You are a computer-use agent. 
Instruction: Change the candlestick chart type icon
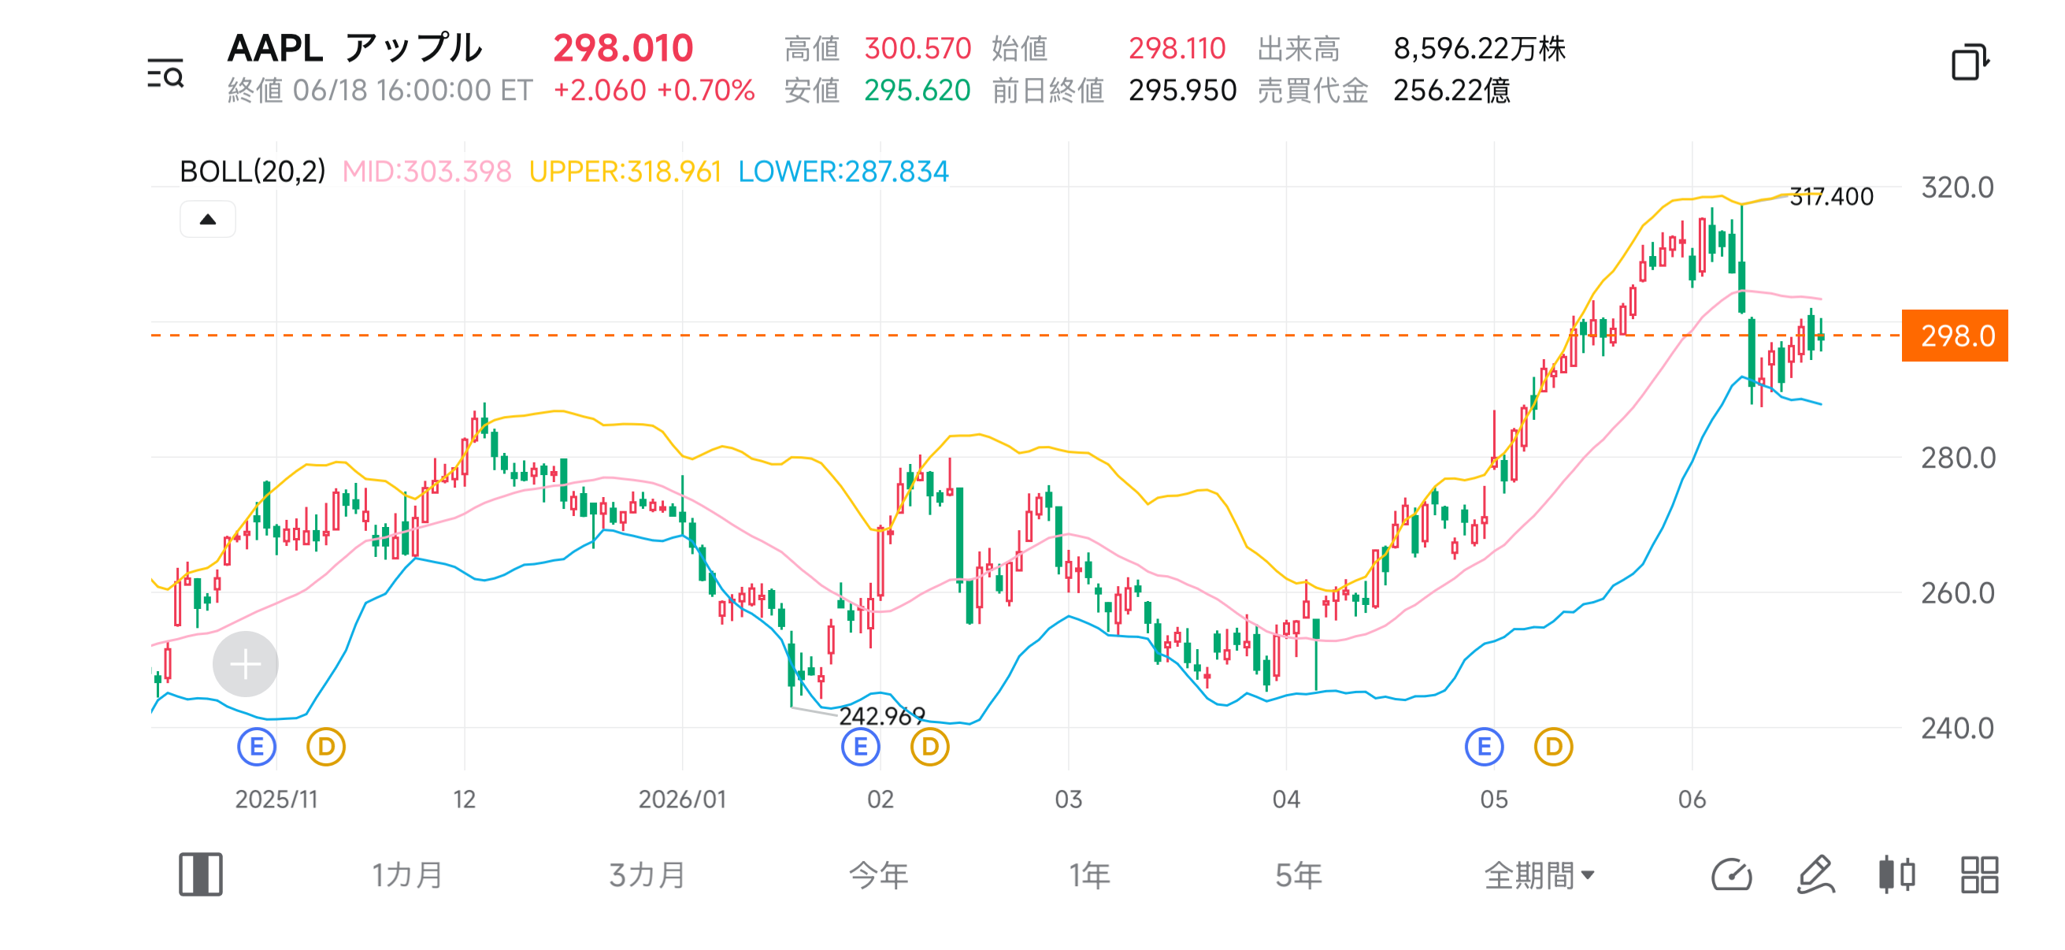pyautogui.click(x=1896, y=874)
